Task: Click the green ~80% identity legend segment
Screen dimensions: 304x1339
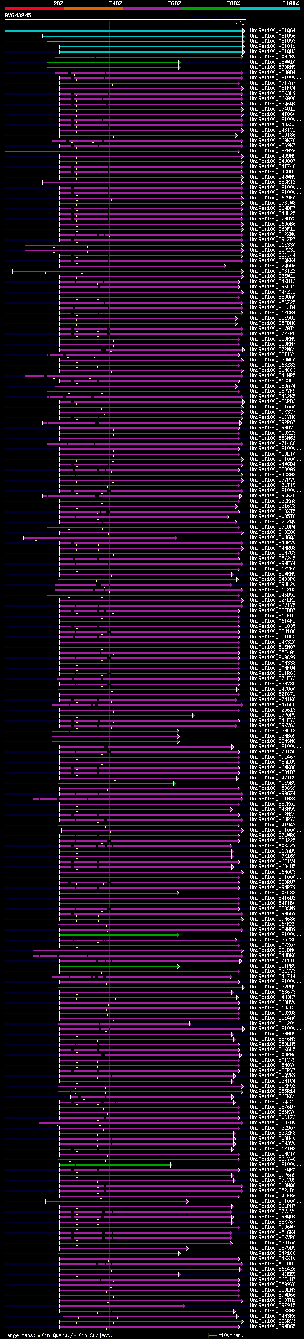Action: tap(211, 9)
